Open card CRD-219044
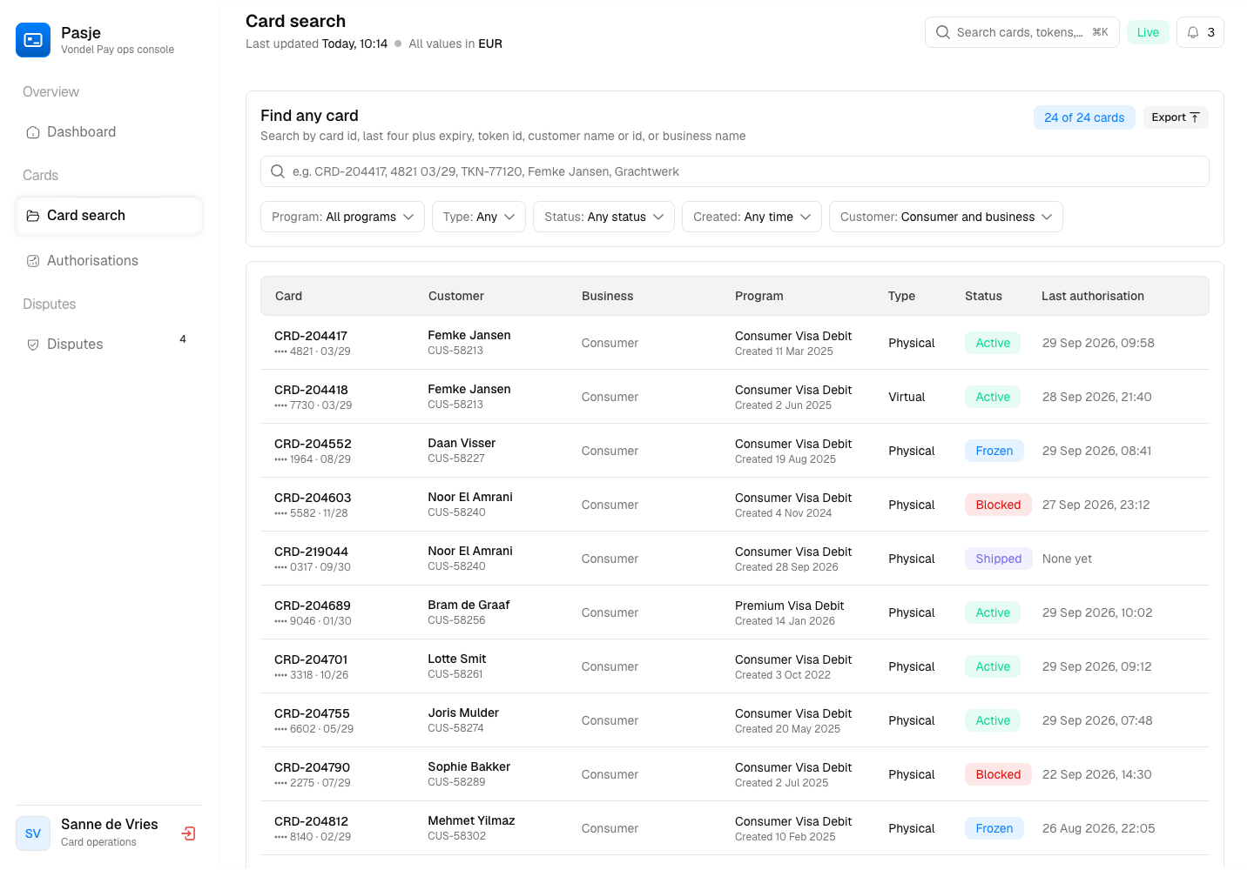Viewport: 1254px width, 870px height. click(311, 552)
